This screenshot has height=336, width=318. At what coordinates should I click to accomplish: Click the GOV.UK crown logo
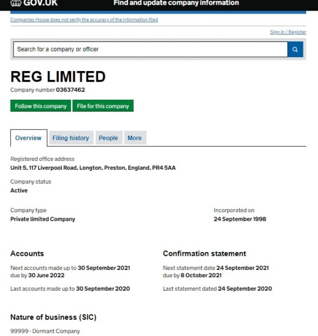[x=16, y=3]
